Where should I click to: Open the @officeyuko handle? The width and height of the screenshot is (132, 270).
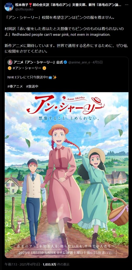click(x=24, y=9)
